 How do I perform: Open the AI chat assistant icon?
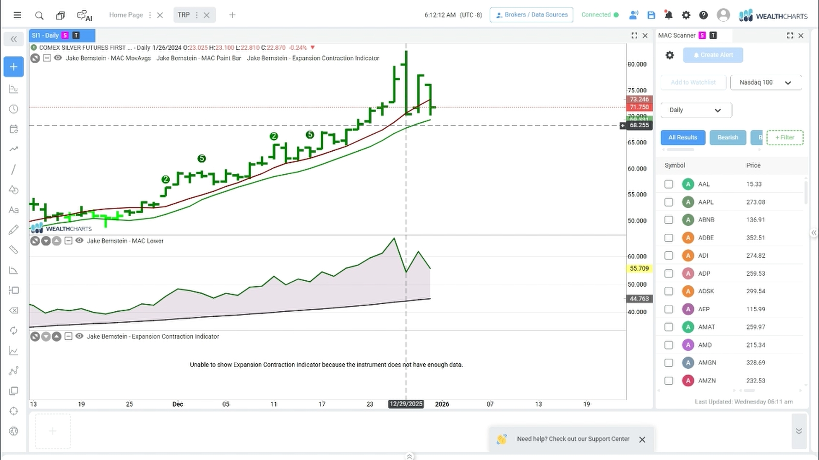tap(84, 16)
